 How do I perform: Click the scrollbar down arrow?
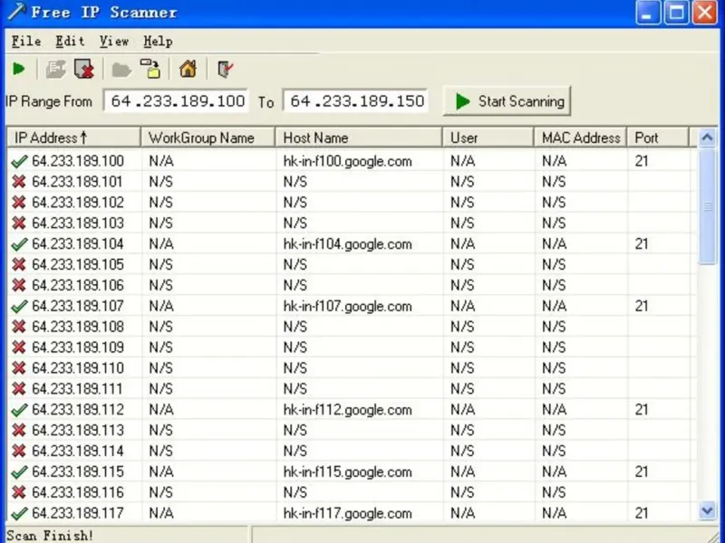(x=707, y=510)
